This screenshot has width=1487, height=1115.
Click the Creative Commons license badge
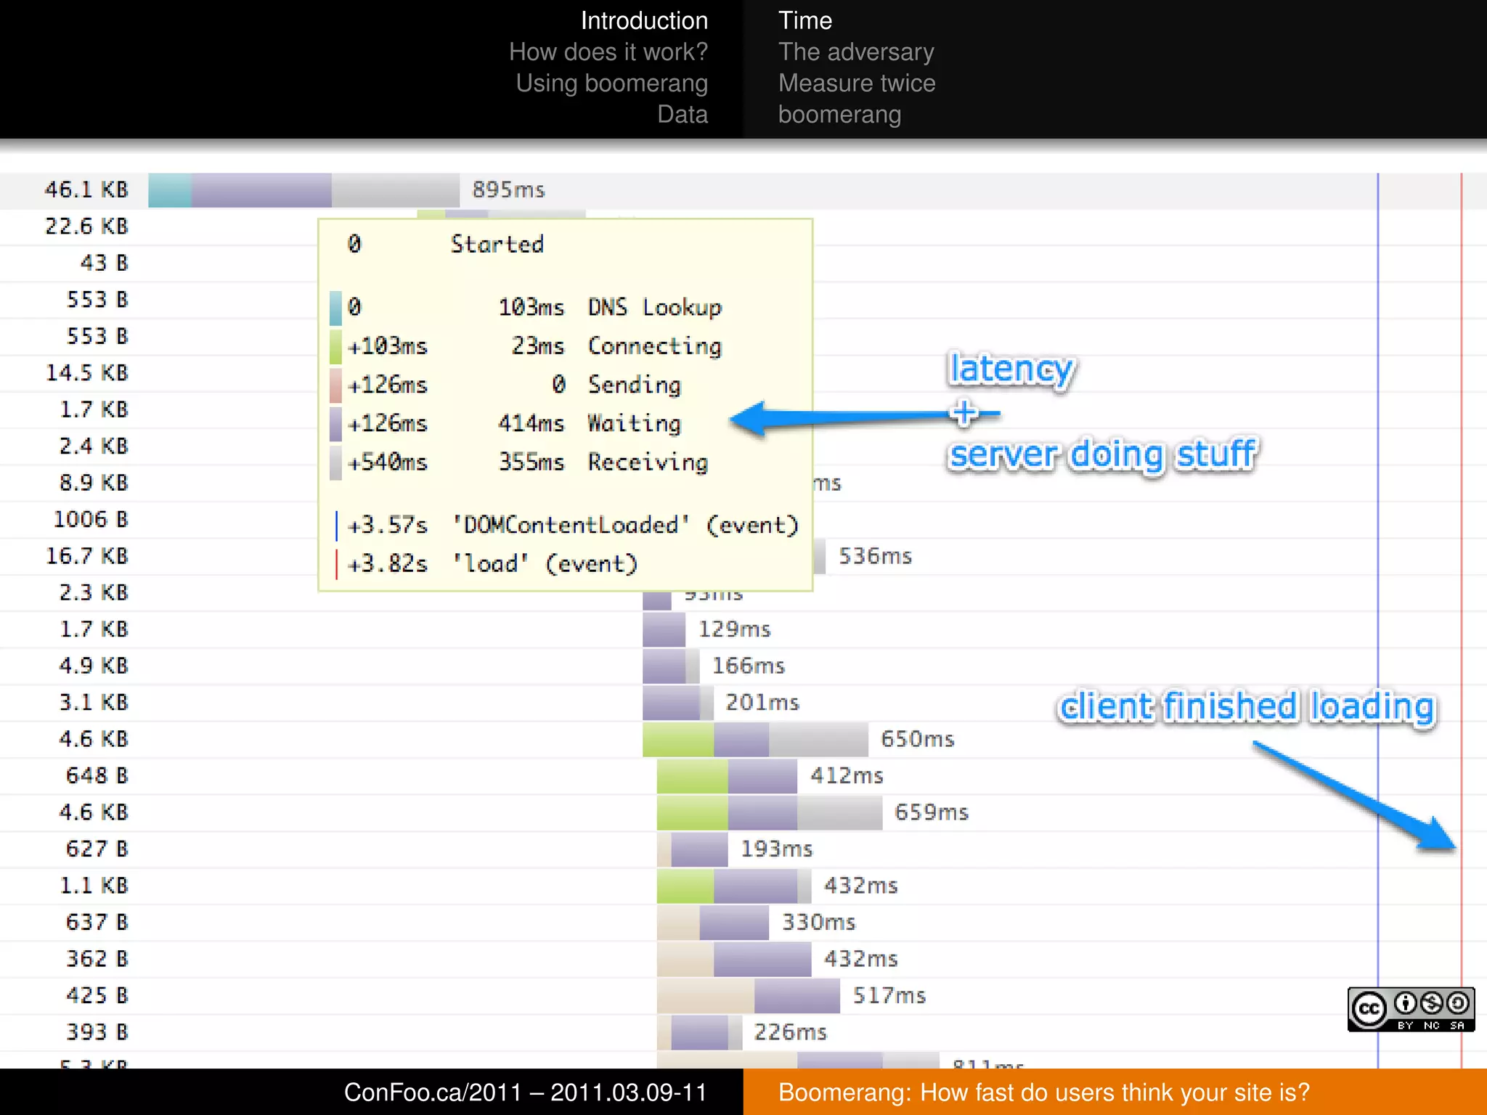point(1410,1009)
